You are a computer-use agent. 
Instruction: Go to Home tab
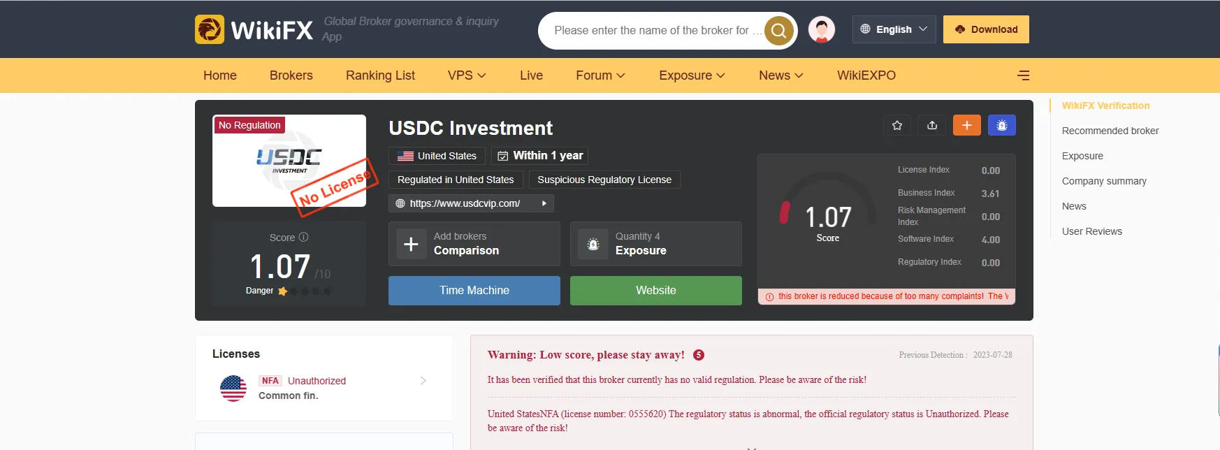(x=220, y=75)
